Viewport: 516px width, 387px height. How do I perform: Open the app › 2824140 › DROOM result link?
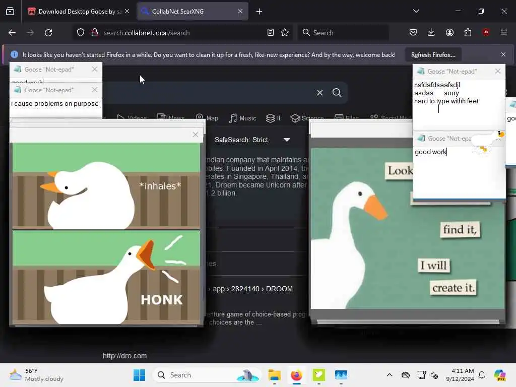[x=252, y=289]
